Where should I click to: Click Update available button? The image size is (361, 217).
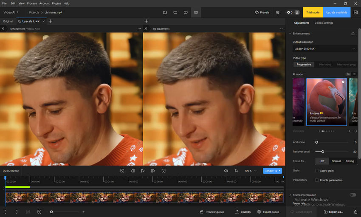(x=337, y=12)
